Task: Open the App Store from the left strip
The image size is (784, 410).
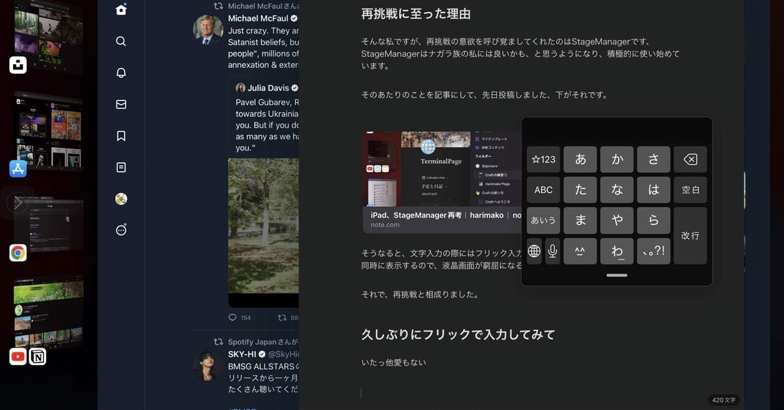Action: pyautogui.click(x=17, y=168)
